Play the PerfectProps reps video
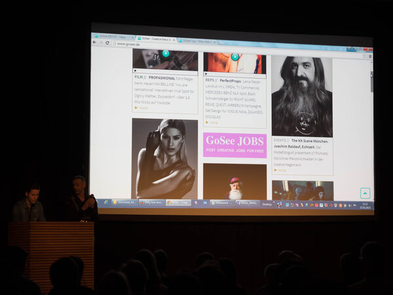 (x=235, y=57)
